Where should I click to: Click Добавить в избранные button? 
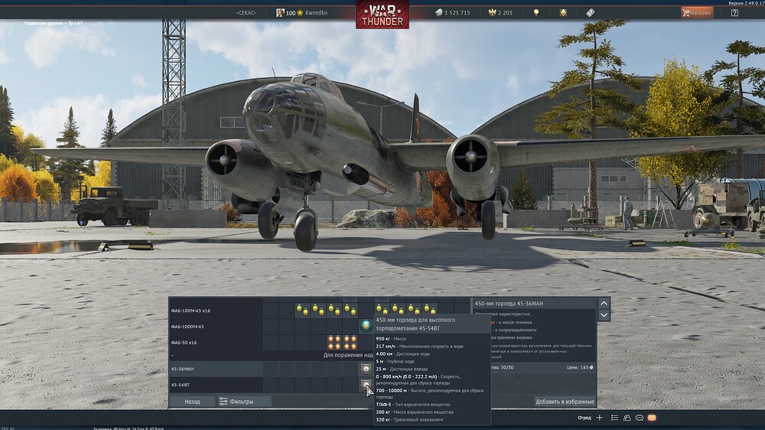pyautogui.click(x=565, y=402)
